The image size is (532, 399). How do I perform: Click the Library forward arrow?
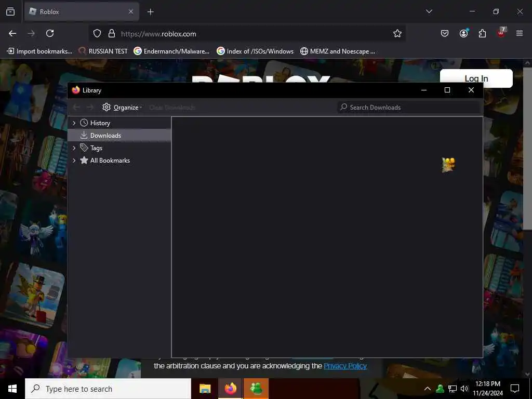[x=90, y=107]
